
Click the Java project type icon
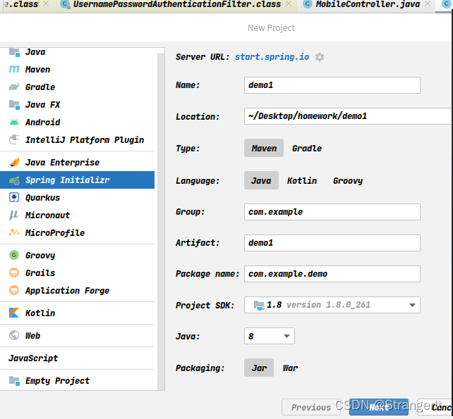[14, 52]
